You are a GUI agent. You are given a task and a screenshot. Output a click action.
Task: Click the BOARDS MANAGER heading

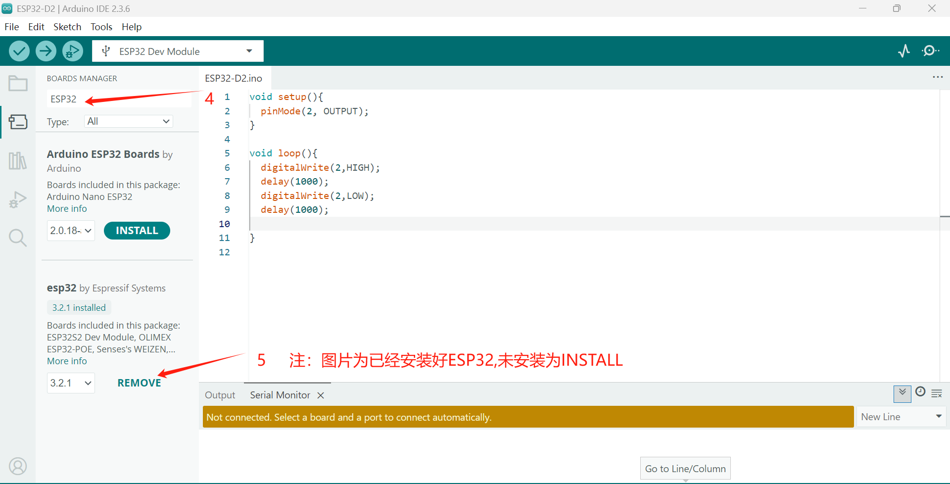click(82, 79)
